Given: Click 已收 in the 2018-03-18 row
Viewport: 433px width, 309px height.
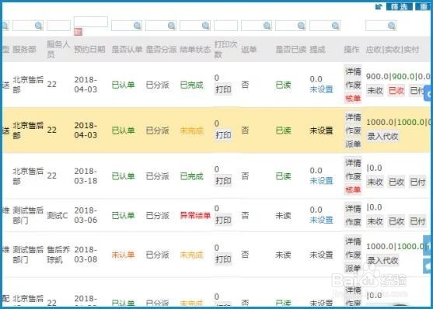Looking at the screenshot, I should (x=396, y=182).
